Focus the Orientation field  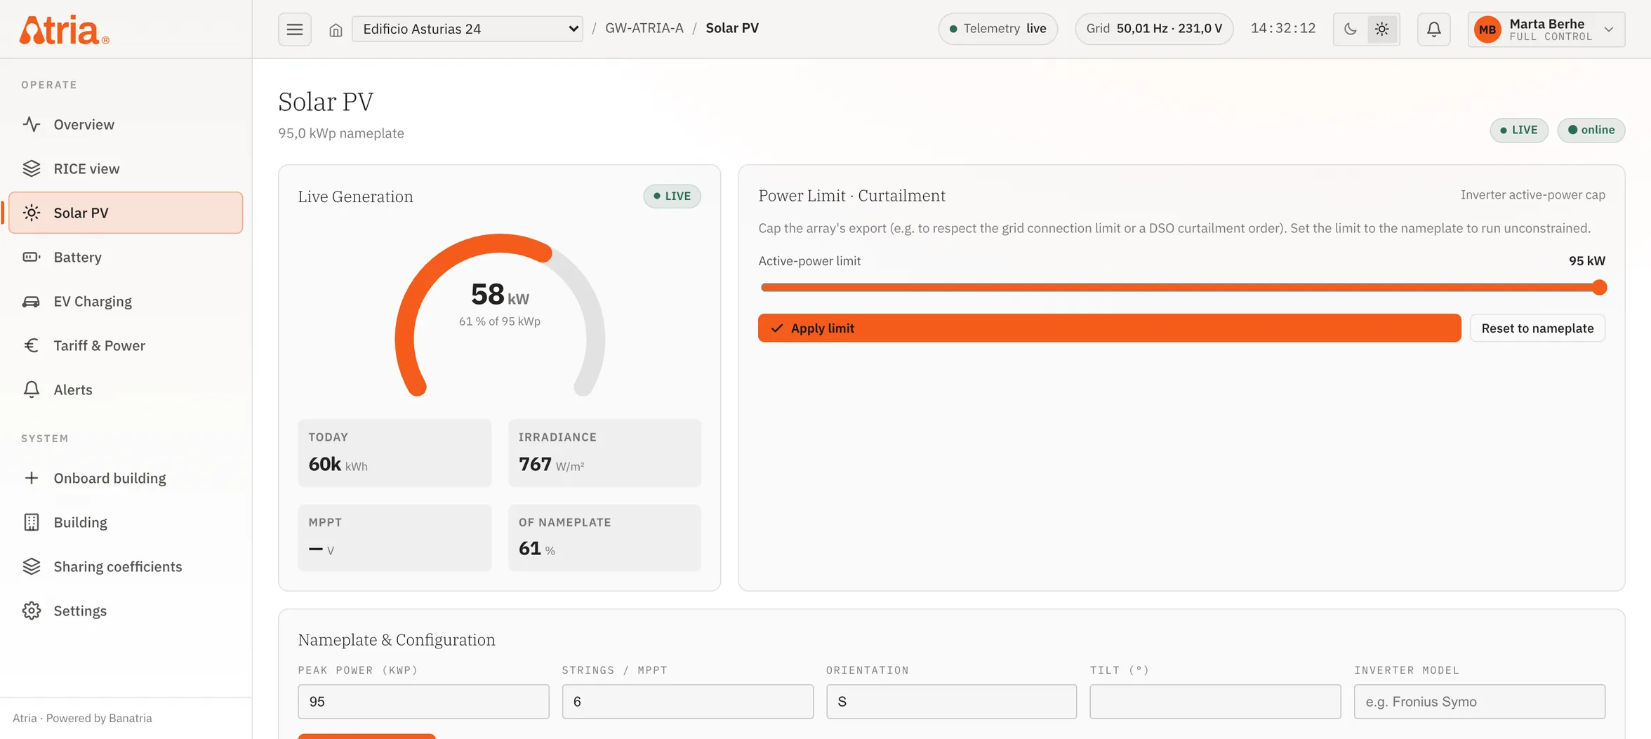pyautogui.click(x=951, y=701)
